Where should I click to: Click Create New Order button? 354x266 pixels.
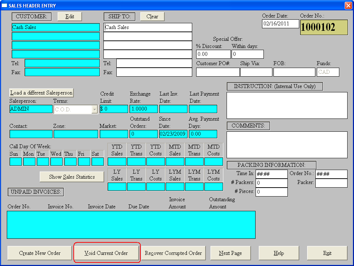pos(40,253)
